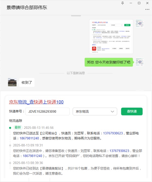Focus the tracking number input field
Viewport: 152px width, 182px height.
pyautogui.click(x=47, y=112)
